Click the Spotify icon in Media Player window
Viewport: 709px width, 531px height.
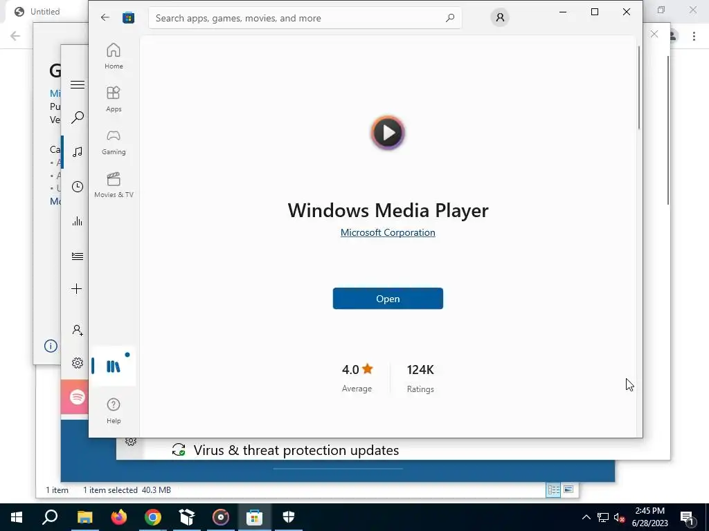click(x=78, y=397)
